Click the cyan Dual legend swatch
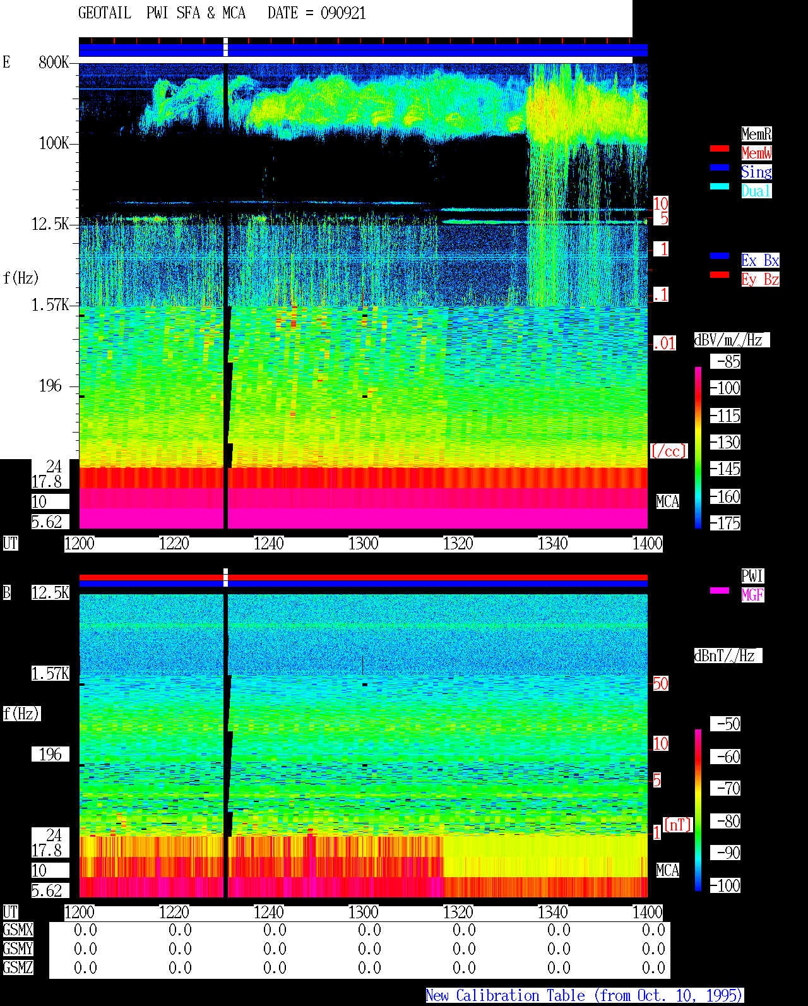The width and height of the screenshot is (808, 1006). [x=720, y=186]
